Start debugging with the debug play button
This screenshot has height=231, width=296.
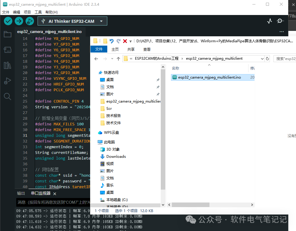pos(30,21)
